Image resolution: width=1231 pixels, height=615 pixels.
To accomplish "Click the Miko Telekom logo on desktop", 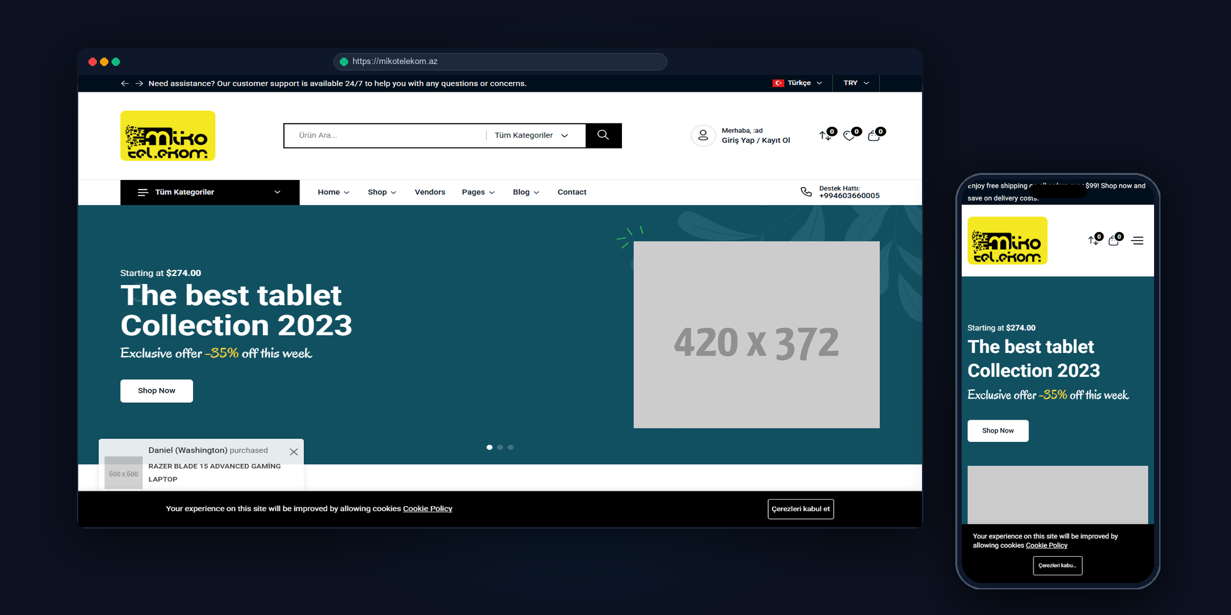I will [x=168, y=136].
